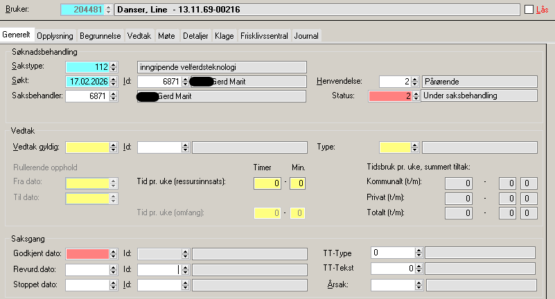Tick the Lås checkbox

tap(530, 10)
